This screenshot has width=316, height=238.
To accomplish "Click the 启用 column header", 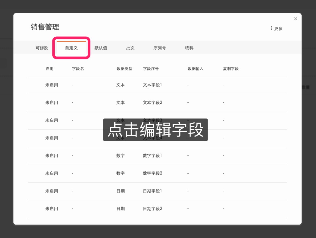I will tap(49, 69).
